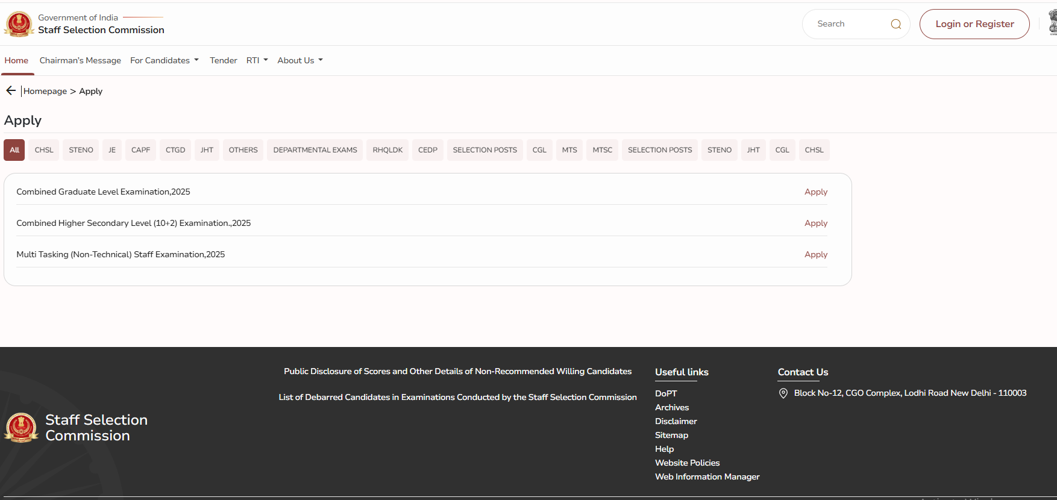Apply for Multi Tasking Staff Examination 2025
1057x500 pixels.
(x=815, y=254)
